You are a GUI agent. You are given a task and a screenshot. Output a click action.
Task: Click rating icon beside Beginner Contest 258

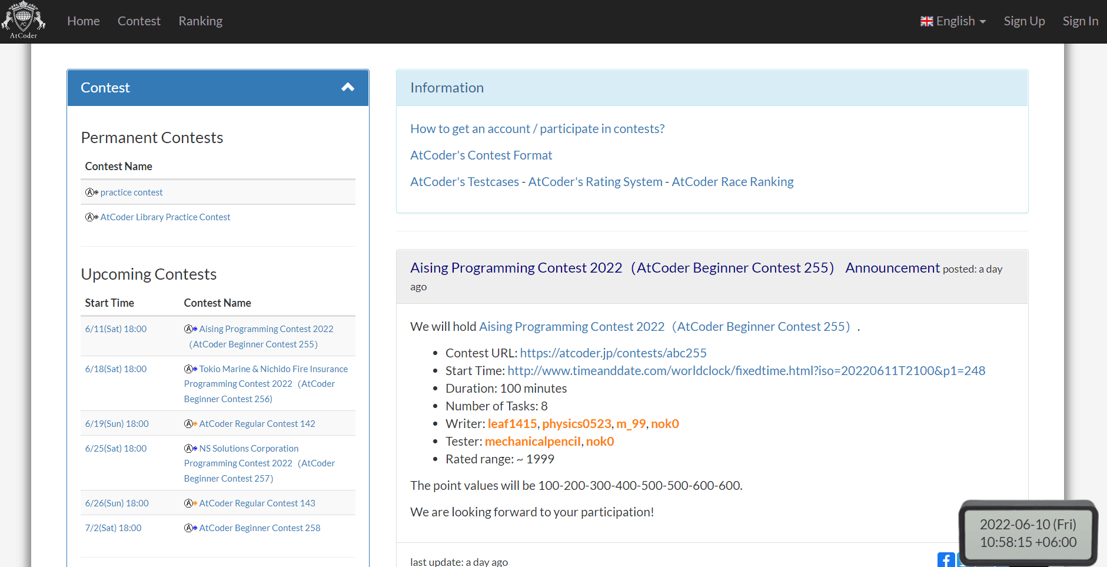191,528
